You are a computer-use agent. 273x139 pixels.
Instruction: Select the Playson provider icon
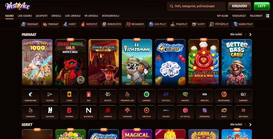[50, 96]
